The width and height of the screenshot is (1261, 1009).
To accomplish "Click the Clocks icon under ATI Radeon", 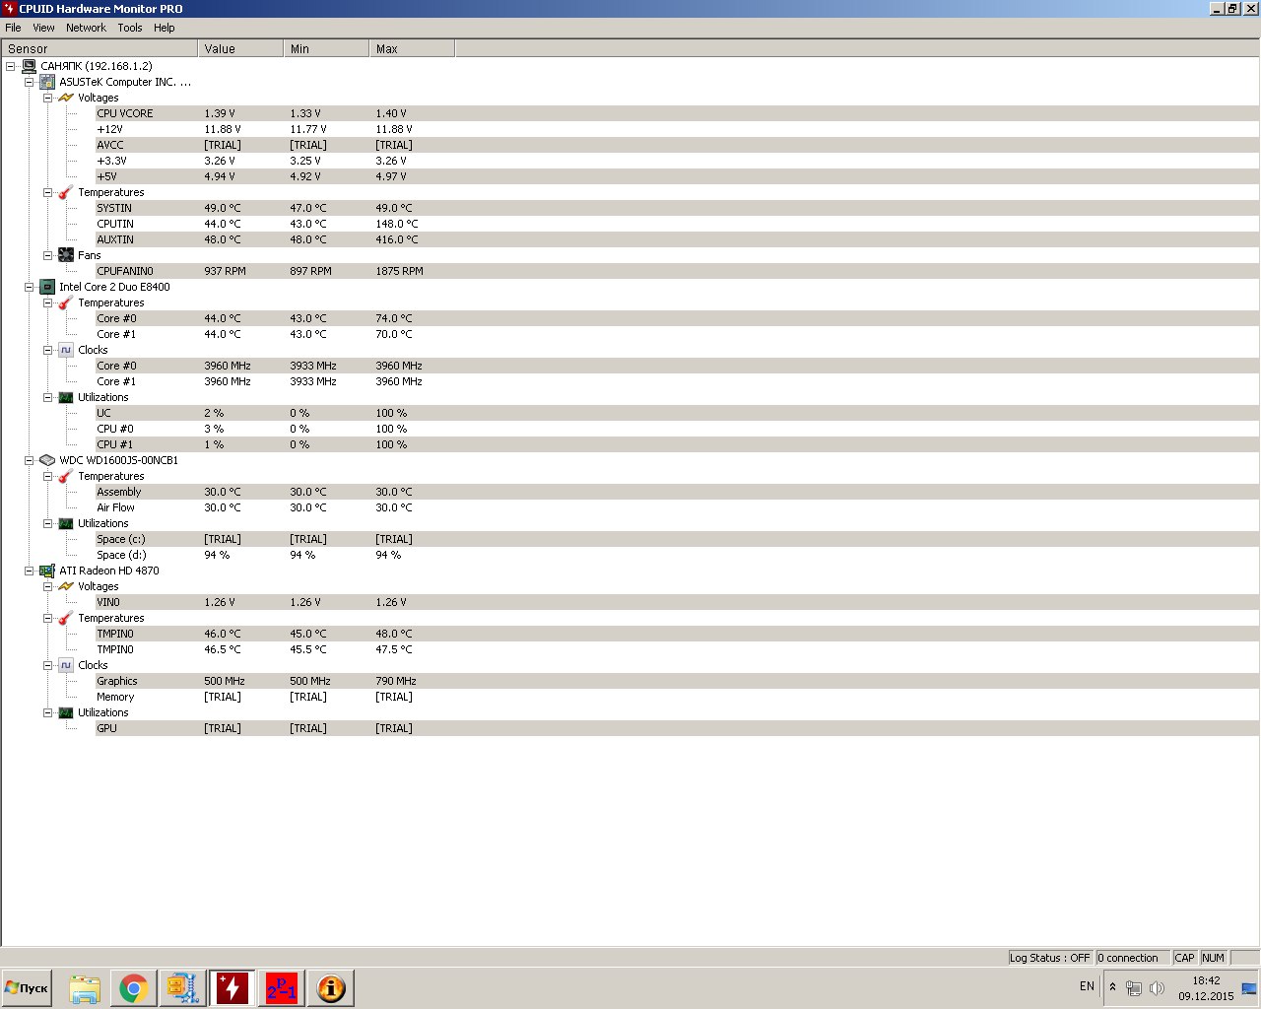I will coord(66,665).
